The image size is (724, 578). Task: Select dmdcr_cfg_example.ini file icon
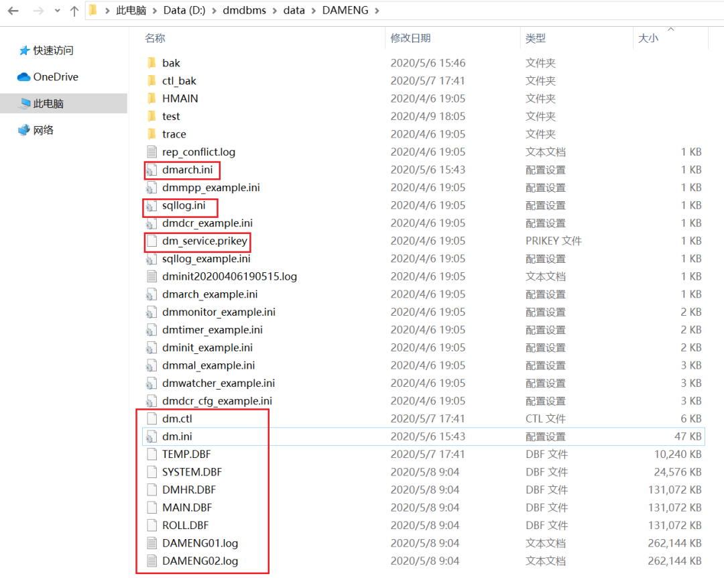(152, 401)
